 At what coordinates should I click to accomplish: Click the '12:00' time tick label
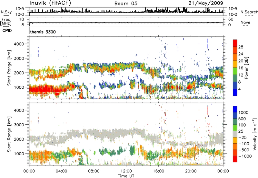coord(126,171)
